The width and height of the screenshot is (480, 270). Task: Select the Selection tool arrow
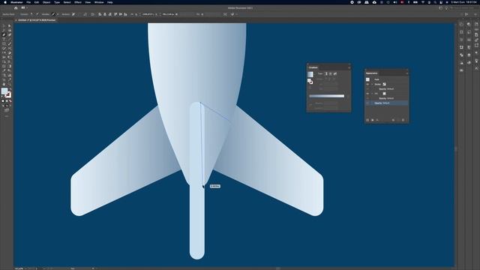[x=4, y=26]
